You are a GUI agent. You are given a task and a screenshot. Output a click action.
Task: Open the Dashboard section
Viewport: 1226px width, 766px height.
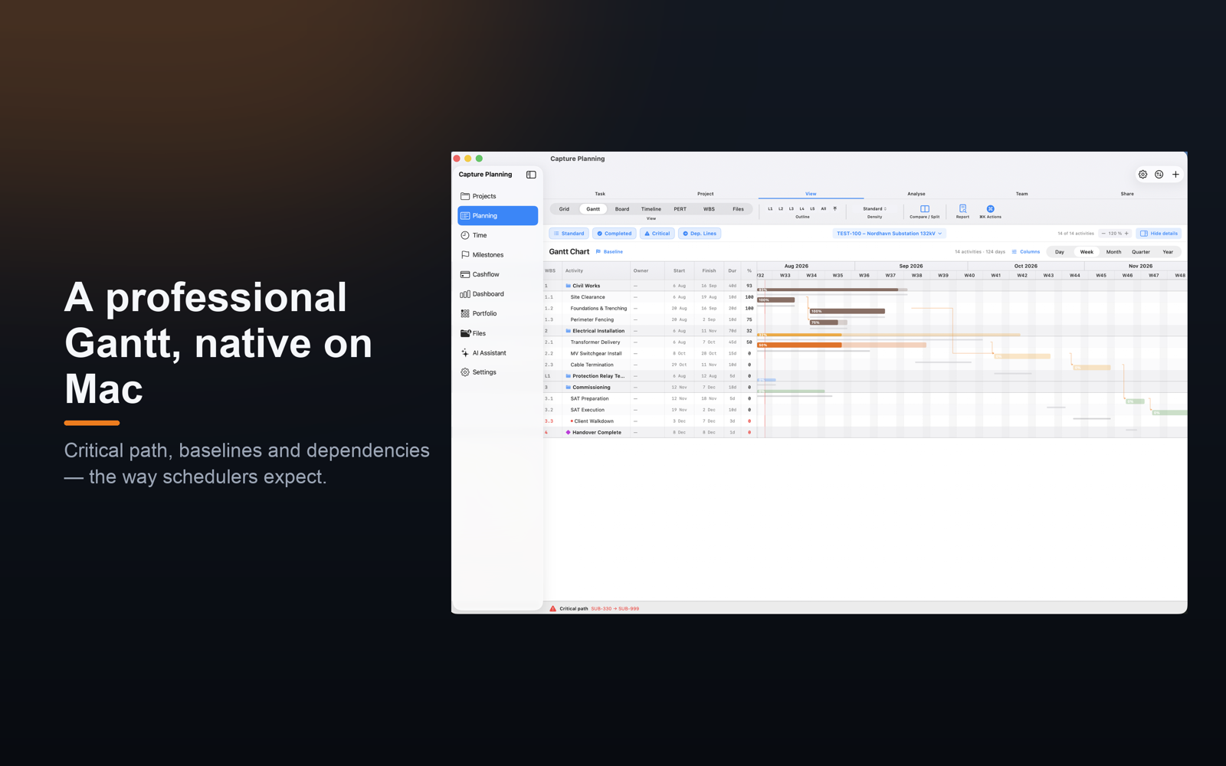coord(497,294)
